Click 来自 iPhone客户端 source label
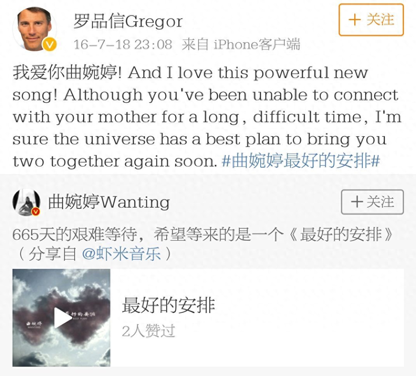 [x=241, y=44]
